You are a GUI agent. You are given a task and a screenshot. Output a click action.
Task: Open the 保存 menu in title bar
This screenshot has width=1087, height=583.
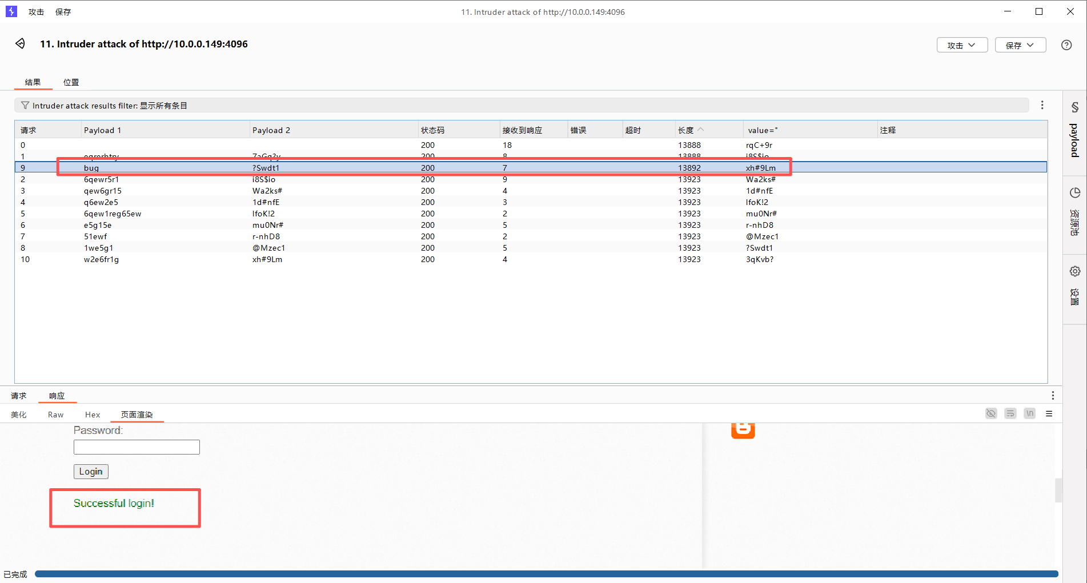pyautogui.click(x=63, y=12)
